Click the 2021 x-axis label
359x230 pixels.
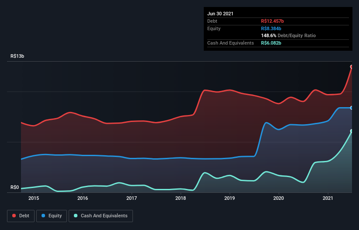click(328, 198)
